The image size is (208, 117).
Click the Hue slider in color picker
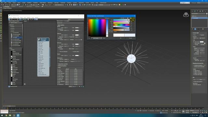121,25
